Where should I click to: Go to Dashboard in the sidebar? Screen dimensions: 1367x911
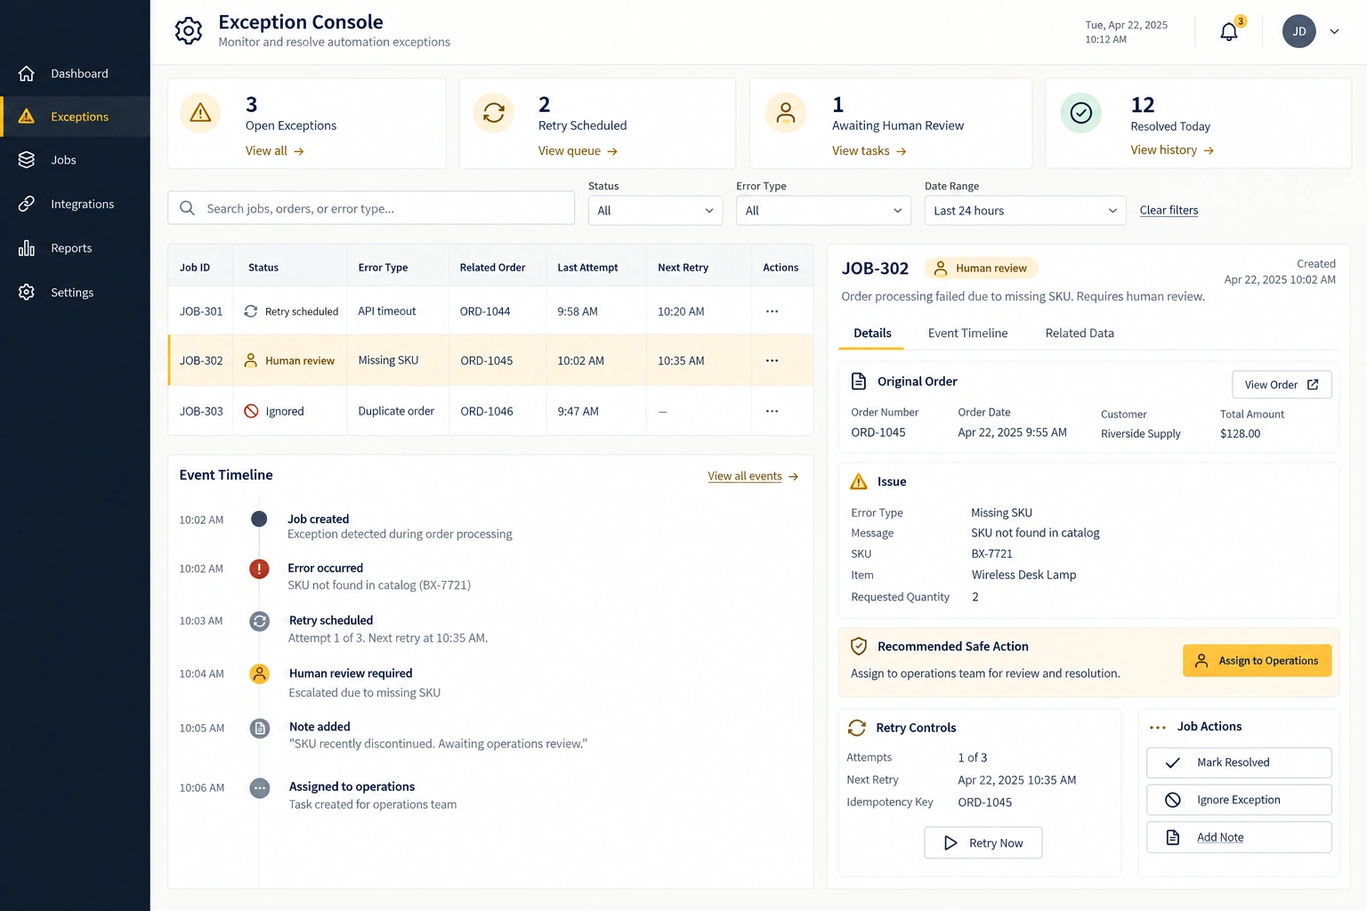click(75, 73)
